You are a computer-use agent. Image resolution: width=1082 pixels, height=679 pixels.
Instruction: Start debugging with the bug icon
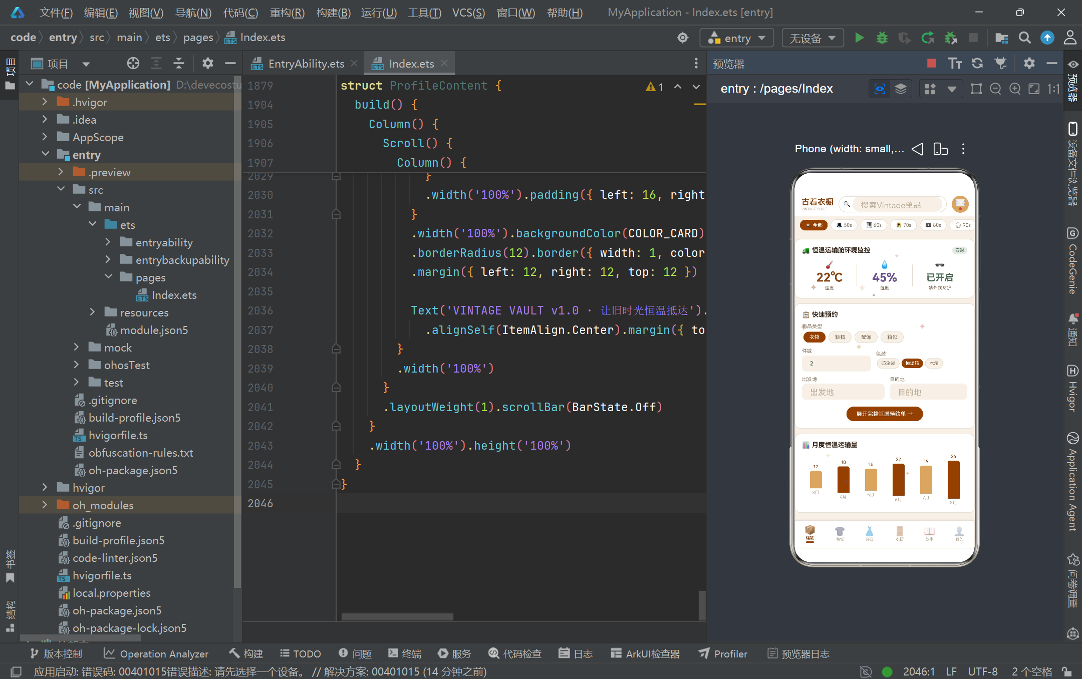882,38
